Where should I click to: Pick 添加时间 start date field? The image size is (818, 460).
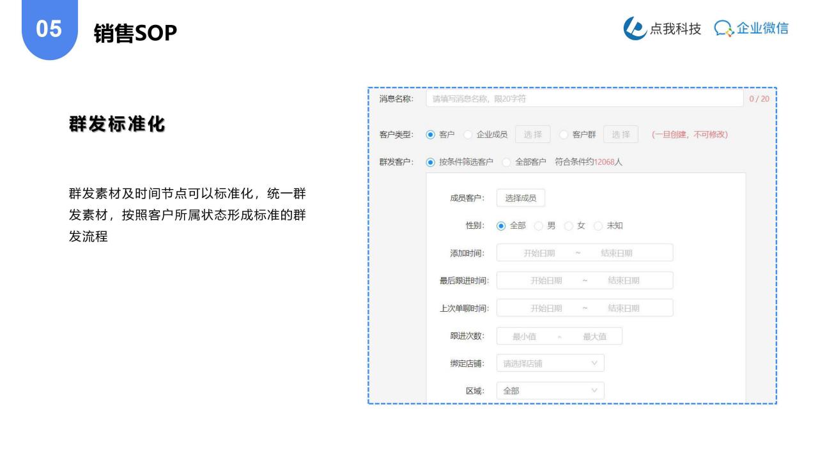[x=539, y=253]
